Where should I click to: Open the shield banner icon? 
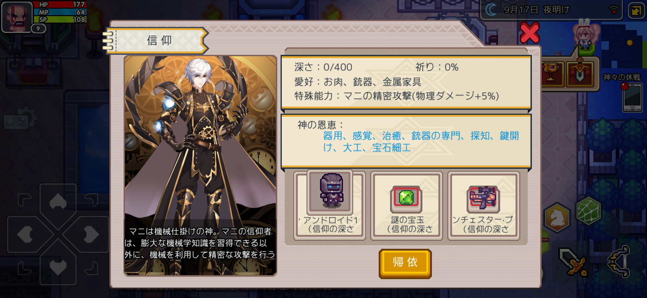tap(580, 73)
